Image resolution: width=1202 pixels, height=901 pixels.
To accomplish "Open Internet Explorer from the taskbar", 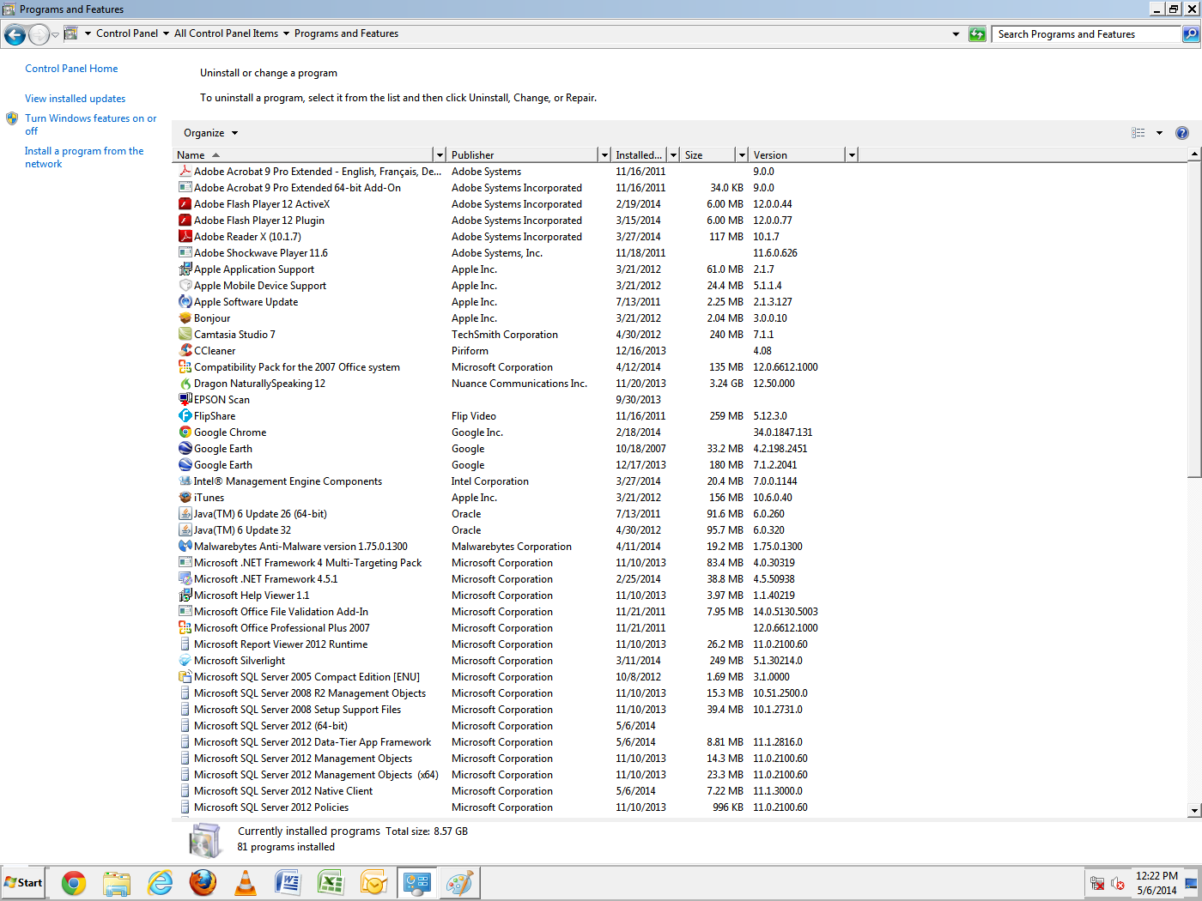I will (x=160, y=883).
